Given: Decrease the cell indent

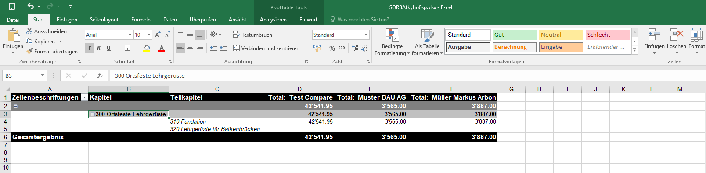Looking at the screenshot, I should pos(213,48).
